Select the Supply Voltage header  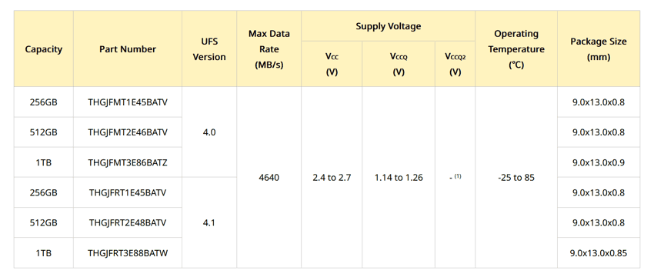pos(389,26)
